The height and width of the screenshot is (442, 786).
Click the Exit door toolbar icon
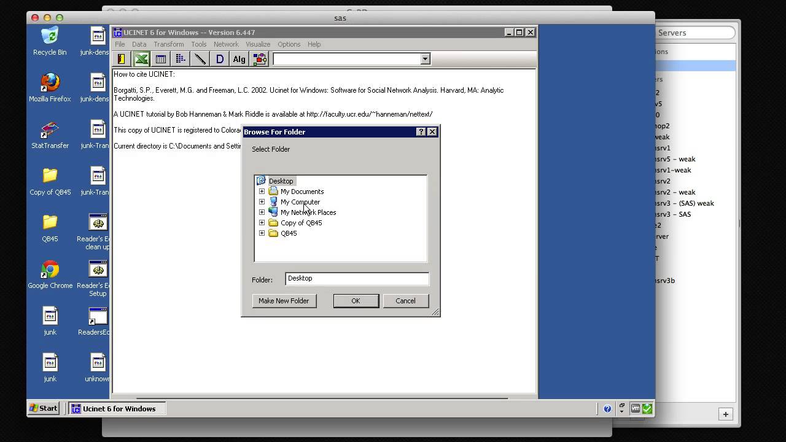click(x=122, y=59)
